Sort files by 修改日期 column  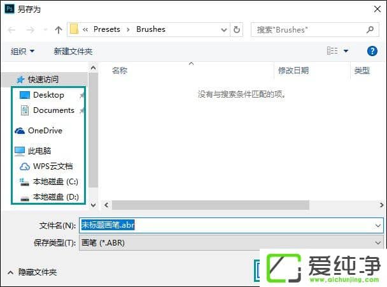293,71
